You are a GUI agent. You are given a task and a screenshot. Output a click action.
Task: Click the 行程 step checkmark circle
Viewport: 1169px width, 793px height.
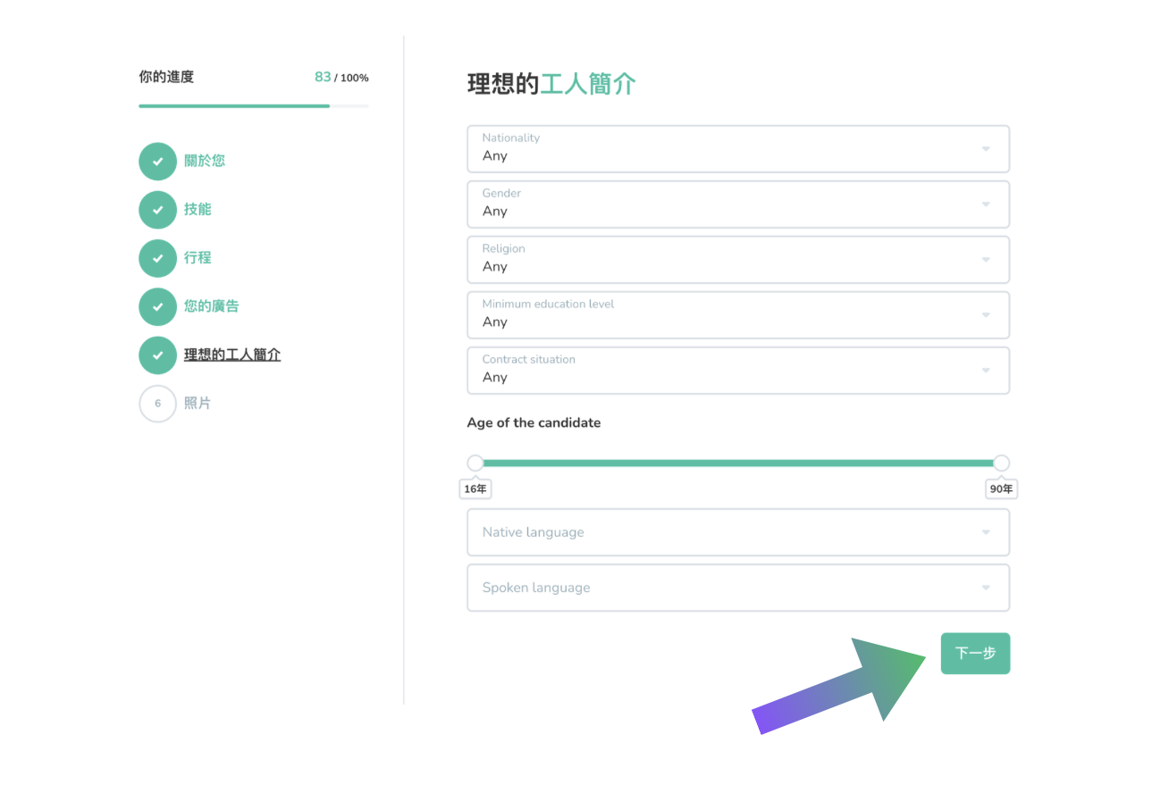pos(157,258)
